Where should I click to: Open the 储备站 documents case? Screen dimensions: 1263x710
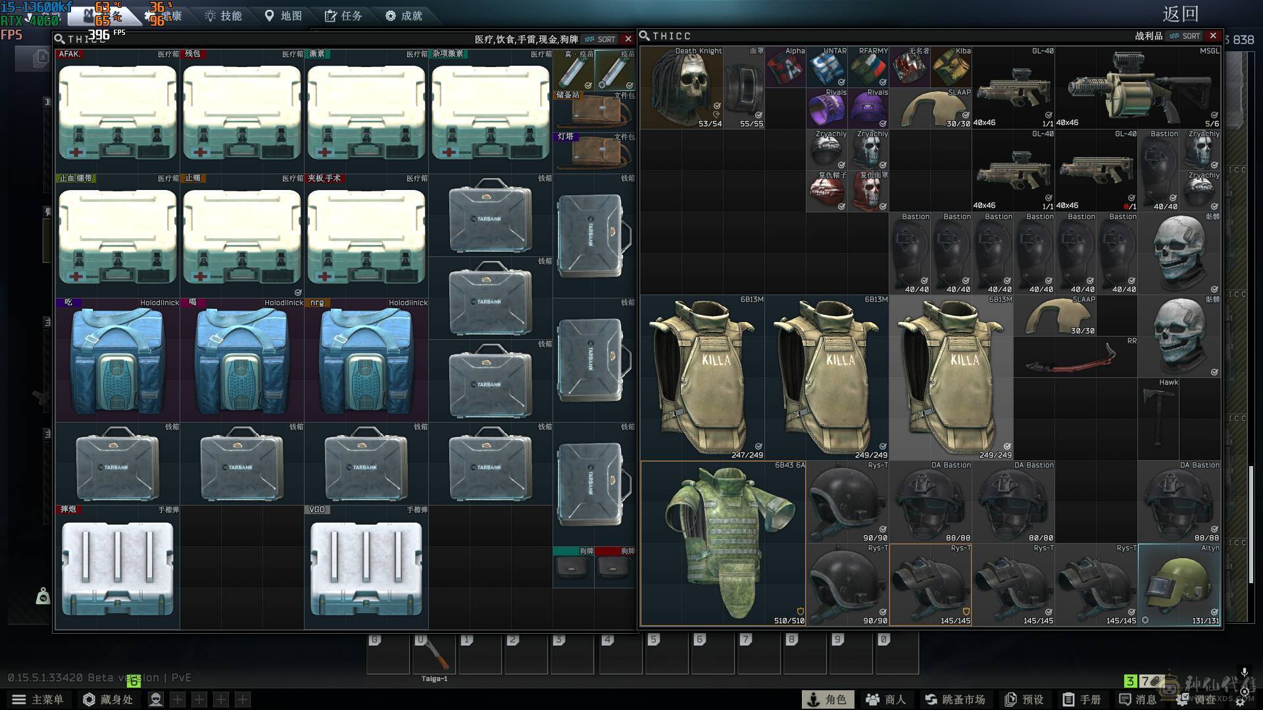tap(595, 111)
